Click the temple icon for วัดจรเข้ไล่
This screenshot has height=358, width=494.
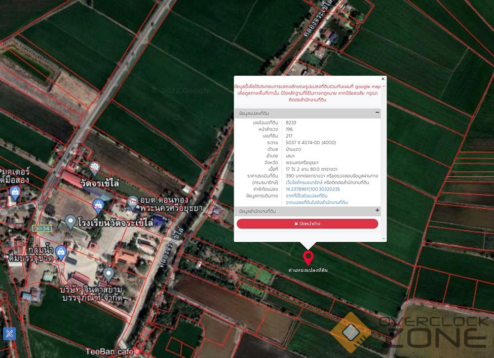[x=94, y=167]
